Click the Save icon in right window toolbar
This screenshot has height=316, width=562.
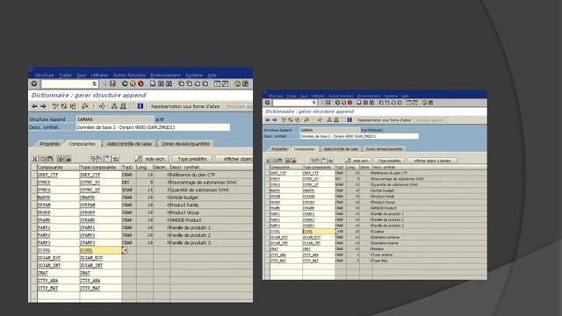pyautogui.click(x=328, y=103)
